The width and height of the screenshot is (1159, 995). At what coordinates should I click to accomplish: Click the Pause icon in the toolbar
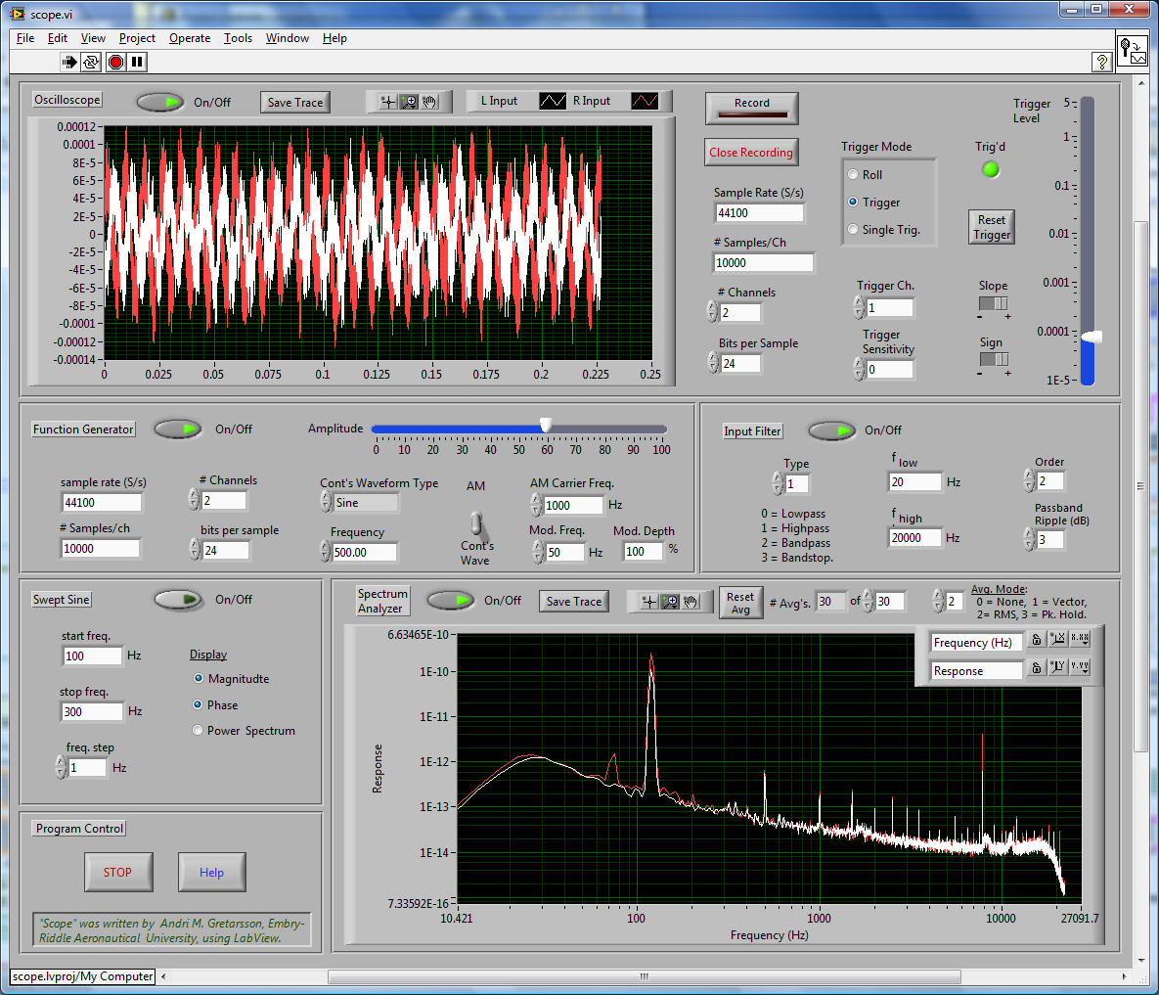[x=137, y=62]
